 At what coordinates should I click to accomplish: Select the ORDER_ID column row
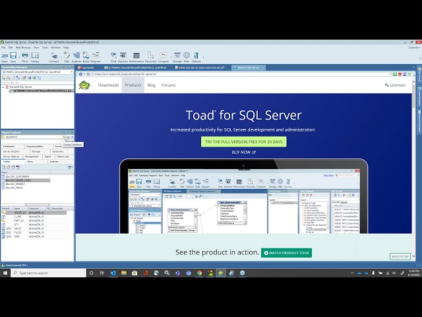[34, 213]
